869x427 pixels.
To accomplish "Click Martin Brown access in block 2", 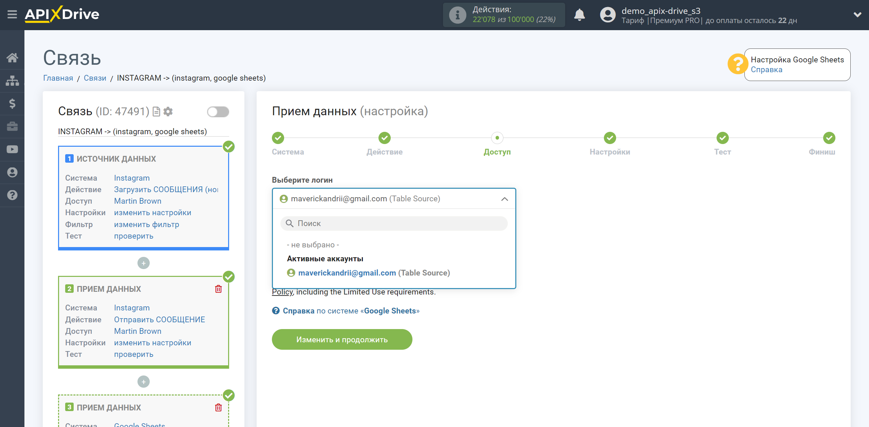I will [x=137, y=331].
